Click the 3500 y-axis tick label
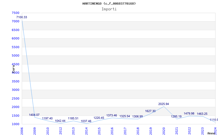This screenshot has height=136, width=218. click(16, 81)
